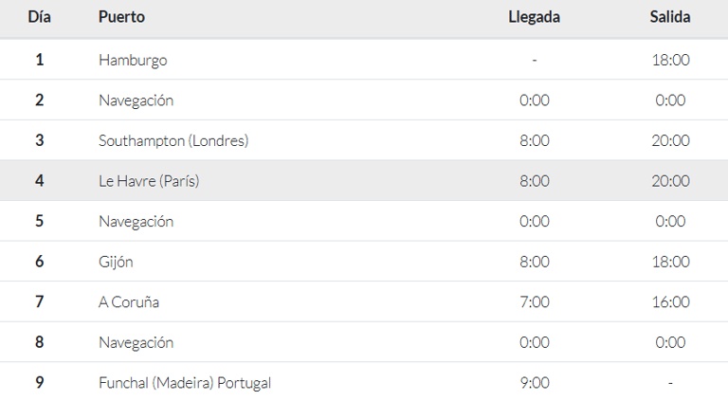728x419 pixels.
Task: Click Le Havre departure time 20:00
Action: click(670, 181)
